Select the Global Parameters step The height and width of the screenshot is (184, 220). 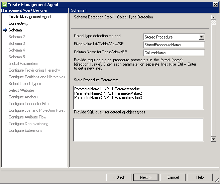coord(23,64)
